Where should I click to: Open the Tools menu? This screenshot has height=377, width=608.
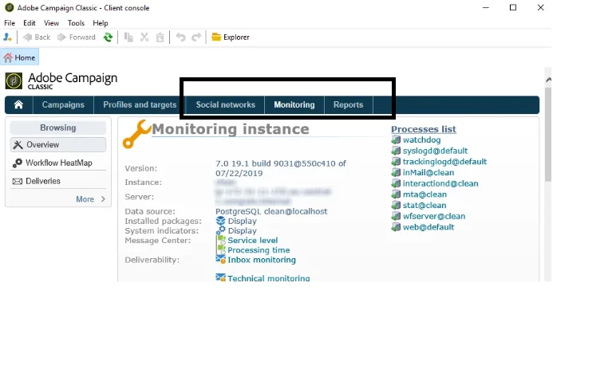tap(76, 23)
